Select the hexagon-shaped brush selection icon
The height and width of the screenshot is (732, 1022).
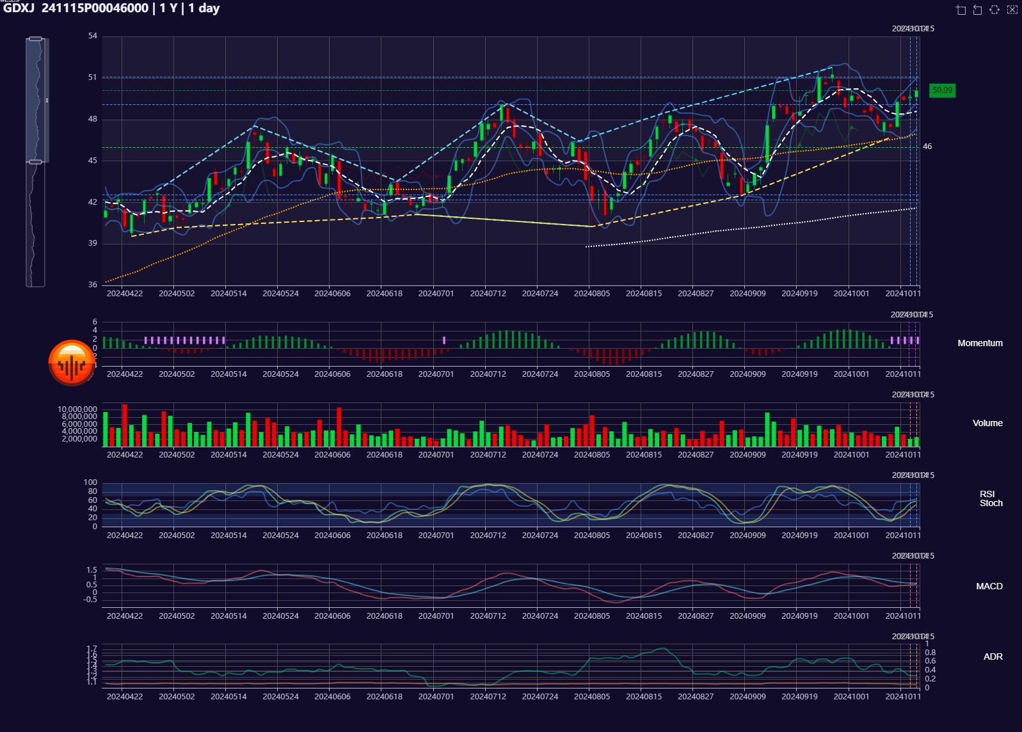click(x=994, y=10)
